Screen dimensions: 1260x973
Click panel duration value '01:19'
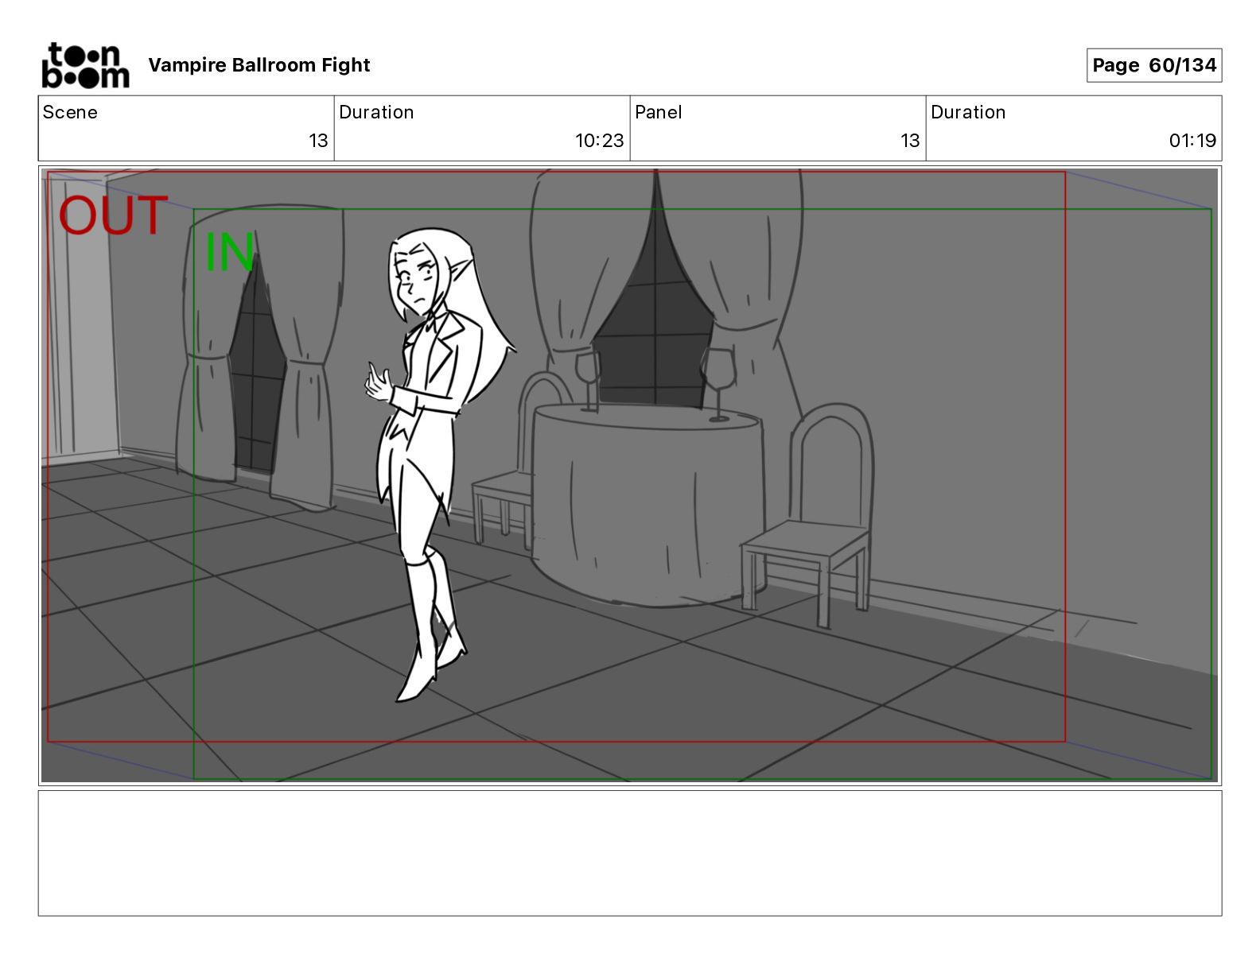click(1192, 141)
